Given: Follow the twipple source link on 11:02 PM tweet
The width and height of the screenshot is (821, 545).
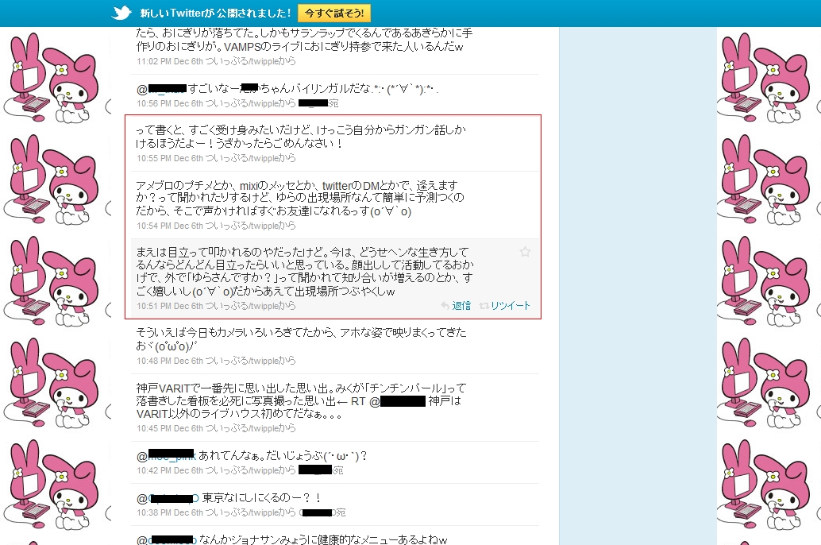Looking at the screenshot, I should tap(242, 61).
